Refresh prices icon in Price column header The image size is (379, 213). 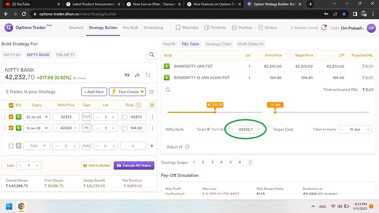[x=138, y=105]
